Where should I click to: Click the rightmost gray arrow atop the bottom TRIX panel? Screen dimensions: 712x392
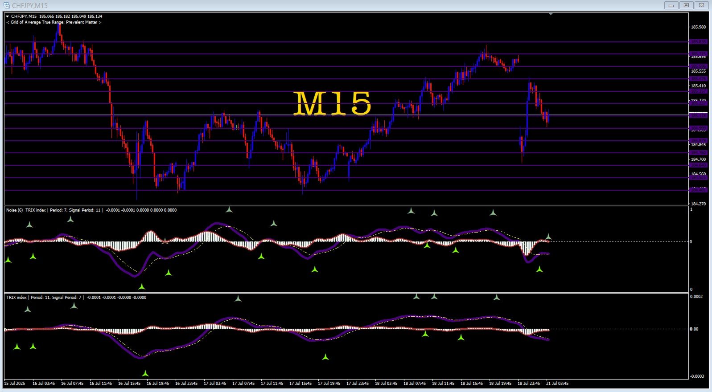[x=497, y=297]
